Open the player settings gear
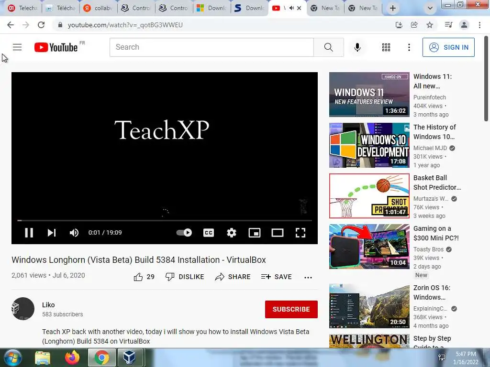This screenshot has width=490, height=367. pos(232,233)
